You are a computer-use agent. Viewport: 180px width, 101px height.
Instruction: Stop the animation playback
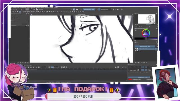coord(31,67)
